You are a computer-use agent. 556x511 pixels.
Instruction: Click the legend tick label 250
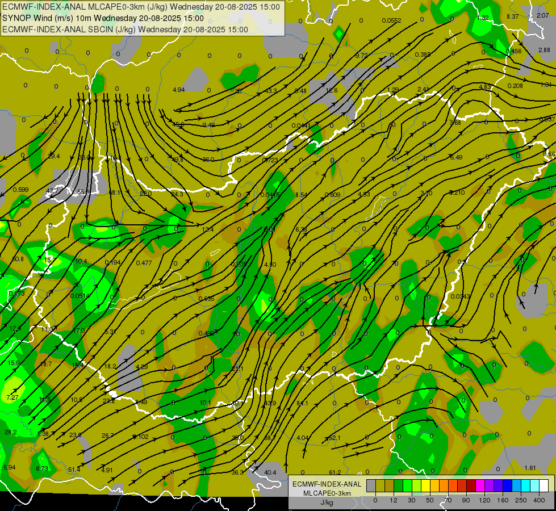521,500
